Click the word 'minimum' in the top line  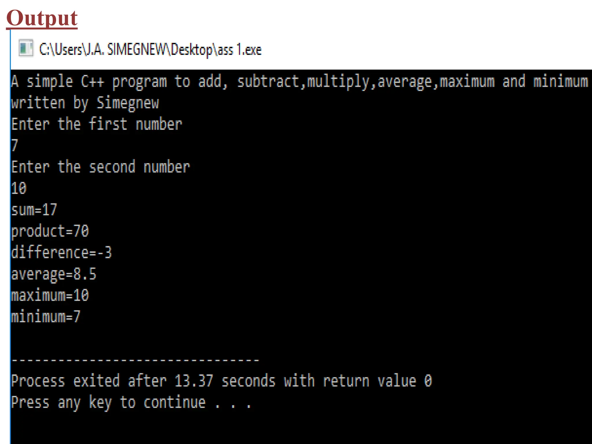[561, 81]
